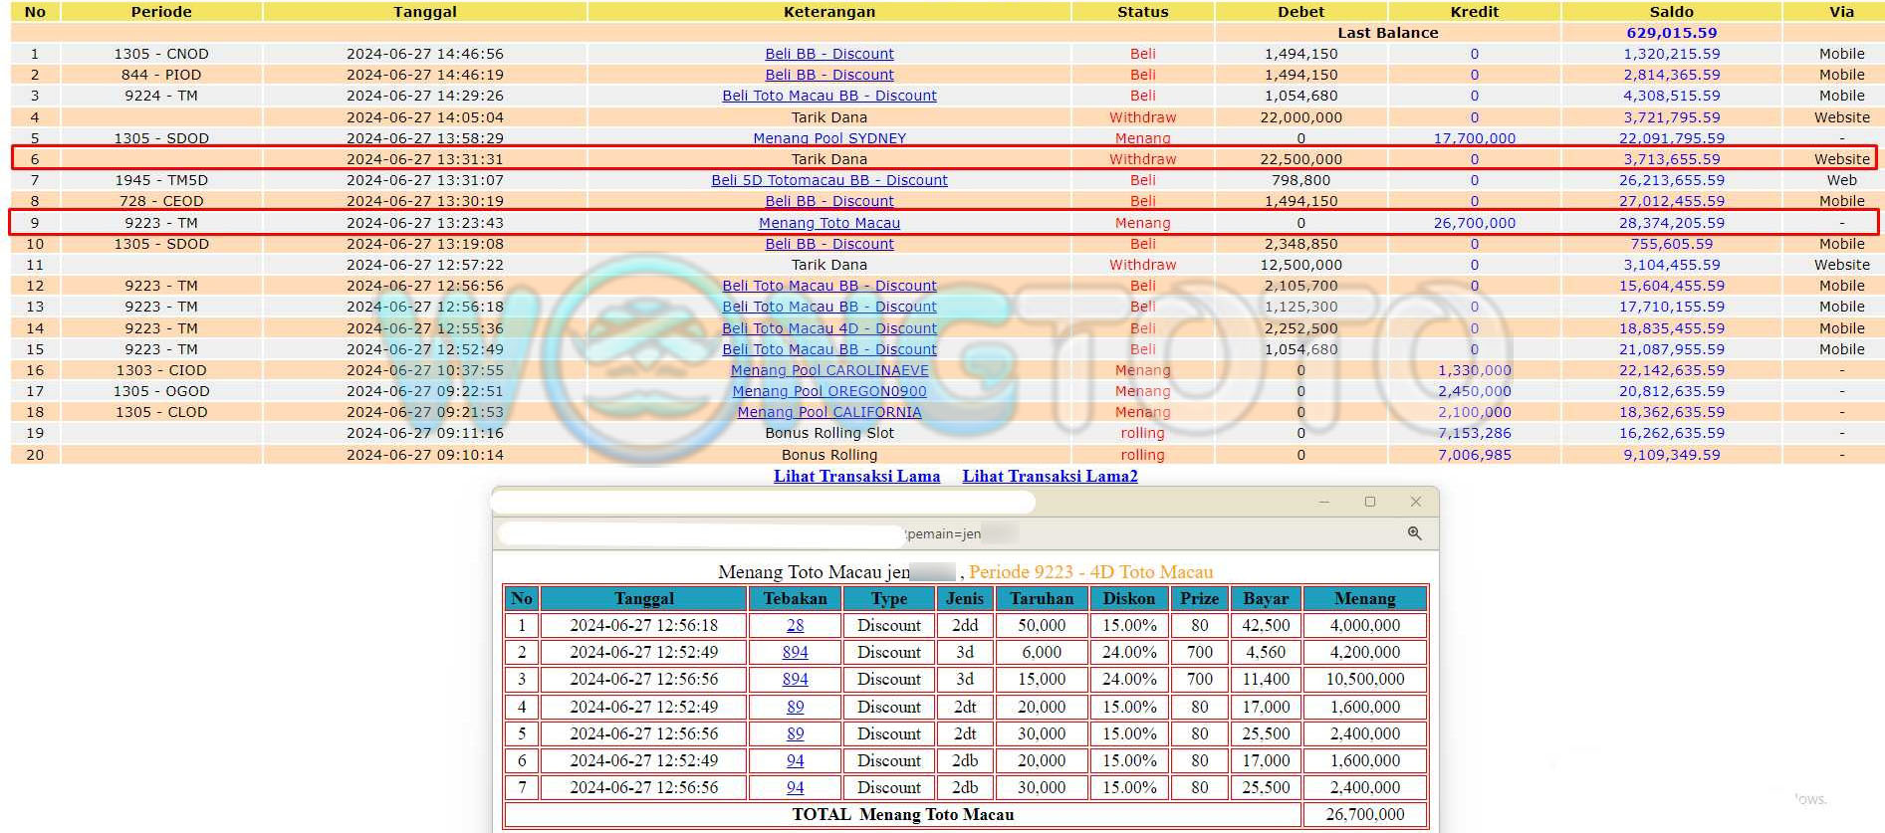Click tebakan 94 with 30,000 taruhan

click(795, 787)
